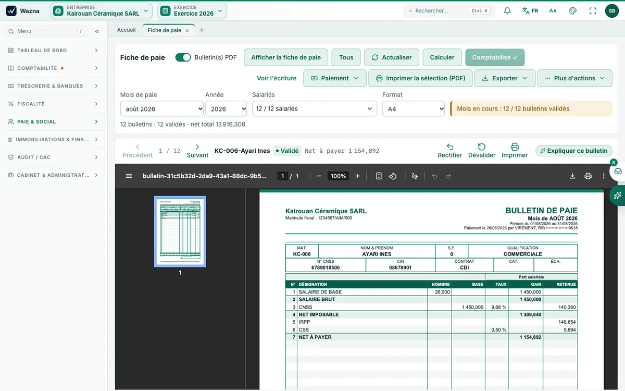
Task: Open the Exporter dropdown menu
Action: (505, 78)
